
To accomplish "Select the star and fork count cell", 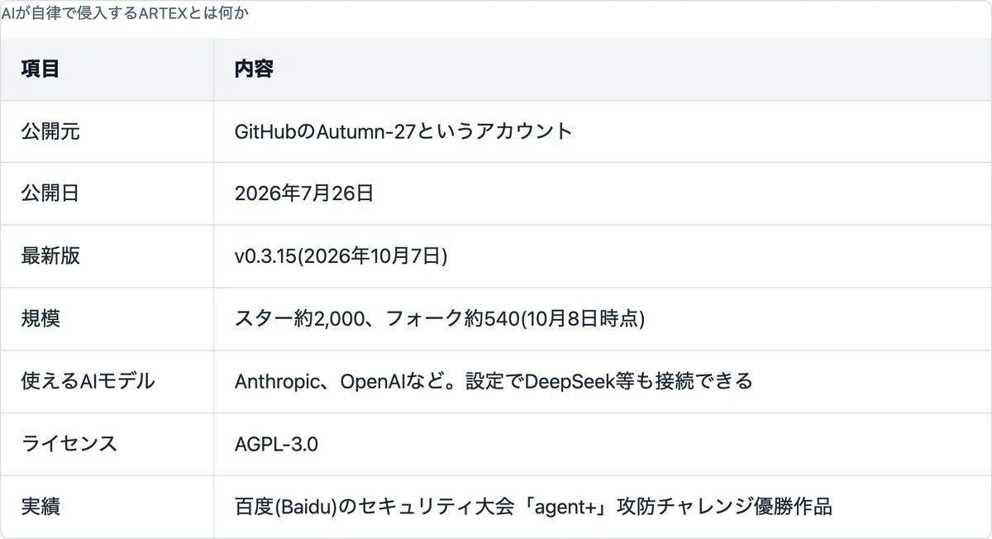I will coord(603,319).
